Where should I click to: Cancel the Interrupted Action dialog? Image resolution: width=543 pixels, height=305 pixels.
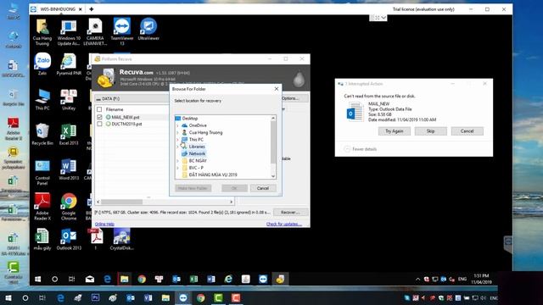467,131
